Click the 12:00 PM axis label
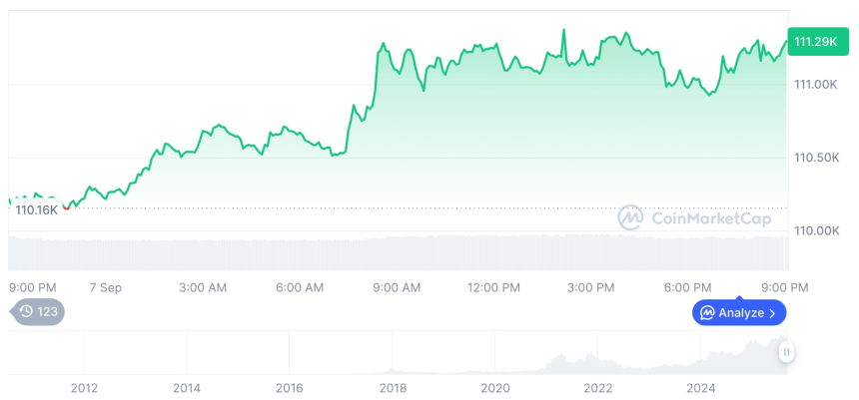This screenshot has width=859, height=400. pos(493,287)
